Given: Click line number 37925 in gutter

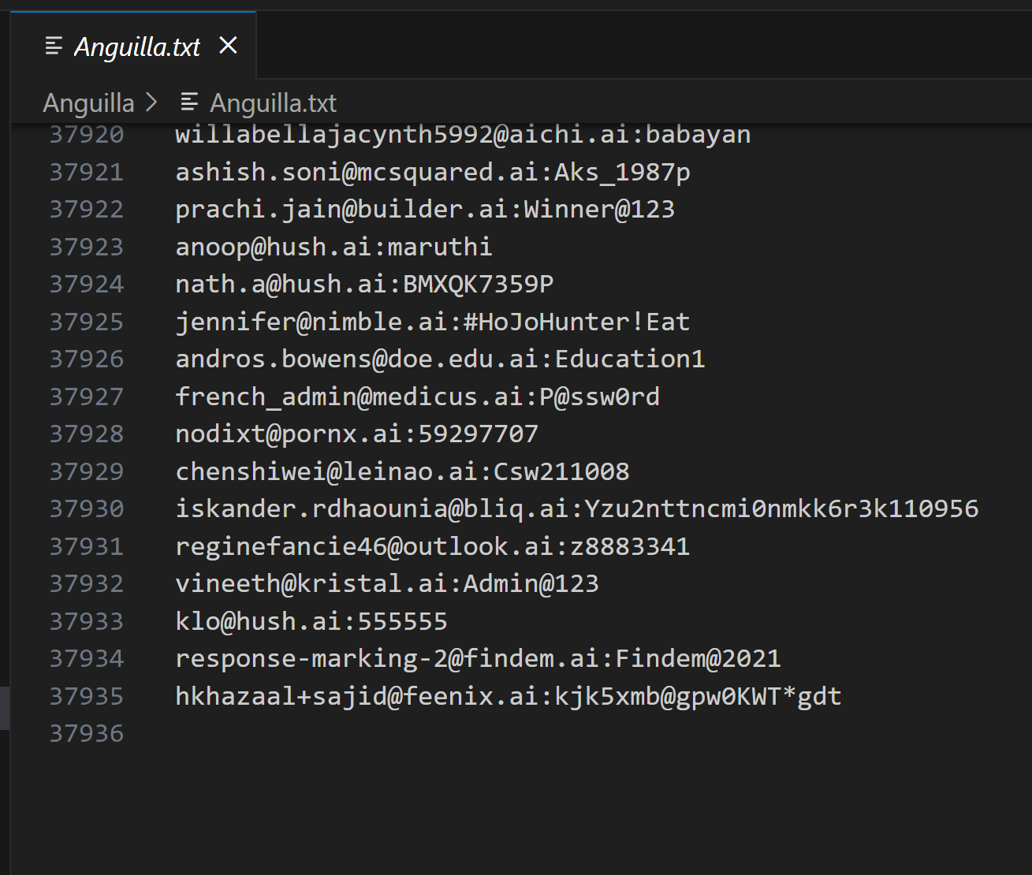Looking at the screenshot, I should [87, 322].
